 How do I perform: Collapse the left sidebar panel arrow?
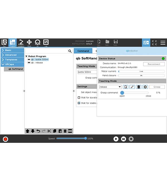click(24, 91)
